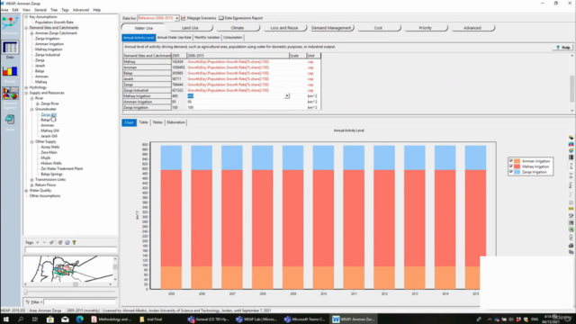
Task: Open the Filter dropdown
Action: 34,302
